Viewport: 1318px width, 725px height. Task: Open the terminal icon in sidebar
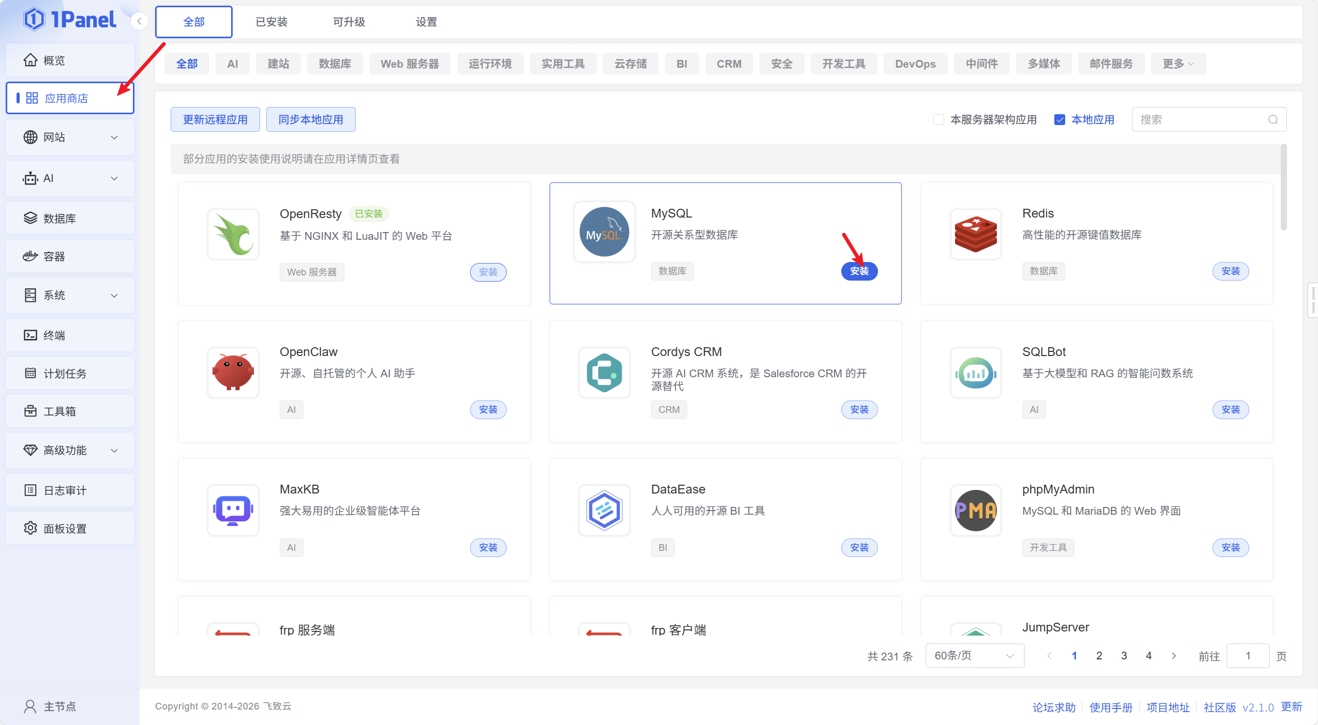click(31, 335)
